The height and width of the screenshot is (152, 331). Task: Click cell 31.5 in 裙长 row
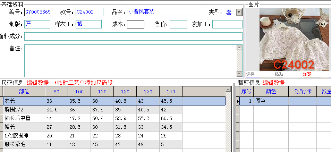[x=125, y=127]
